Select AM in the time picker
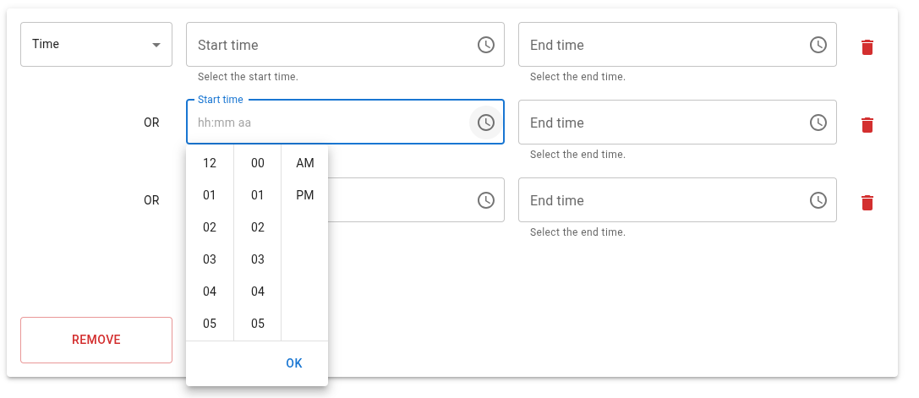 tap(305, 163)
